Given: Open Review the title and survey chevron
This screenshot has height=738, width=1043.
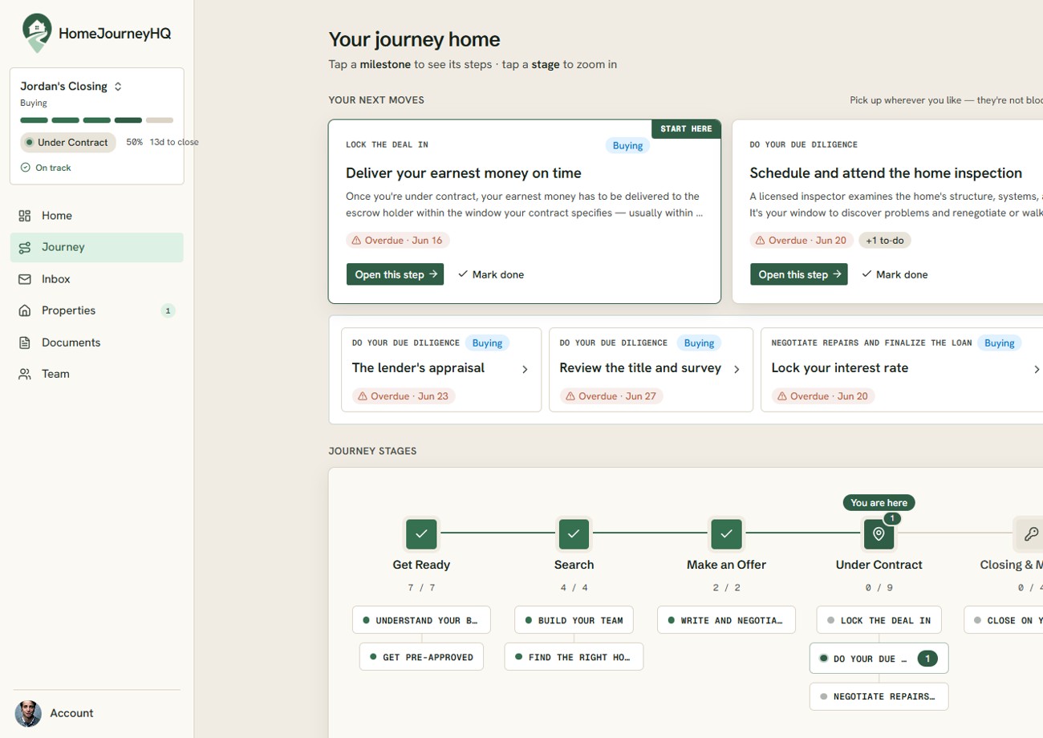Looking at the screenshot, I should click(737, 369).
